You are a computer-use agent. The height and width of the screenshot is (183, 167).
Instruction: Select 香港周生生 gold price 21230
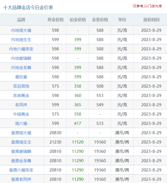(x=55, y=142)
